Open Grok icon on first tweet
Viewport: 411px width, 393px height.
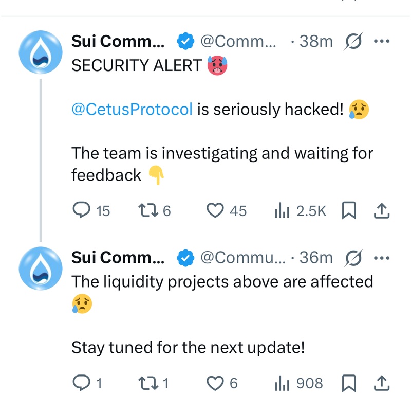click(x=352, y=41)
